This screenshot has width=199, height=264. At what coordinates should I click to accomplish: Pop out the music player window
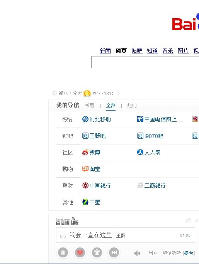(x=188, y=221)
